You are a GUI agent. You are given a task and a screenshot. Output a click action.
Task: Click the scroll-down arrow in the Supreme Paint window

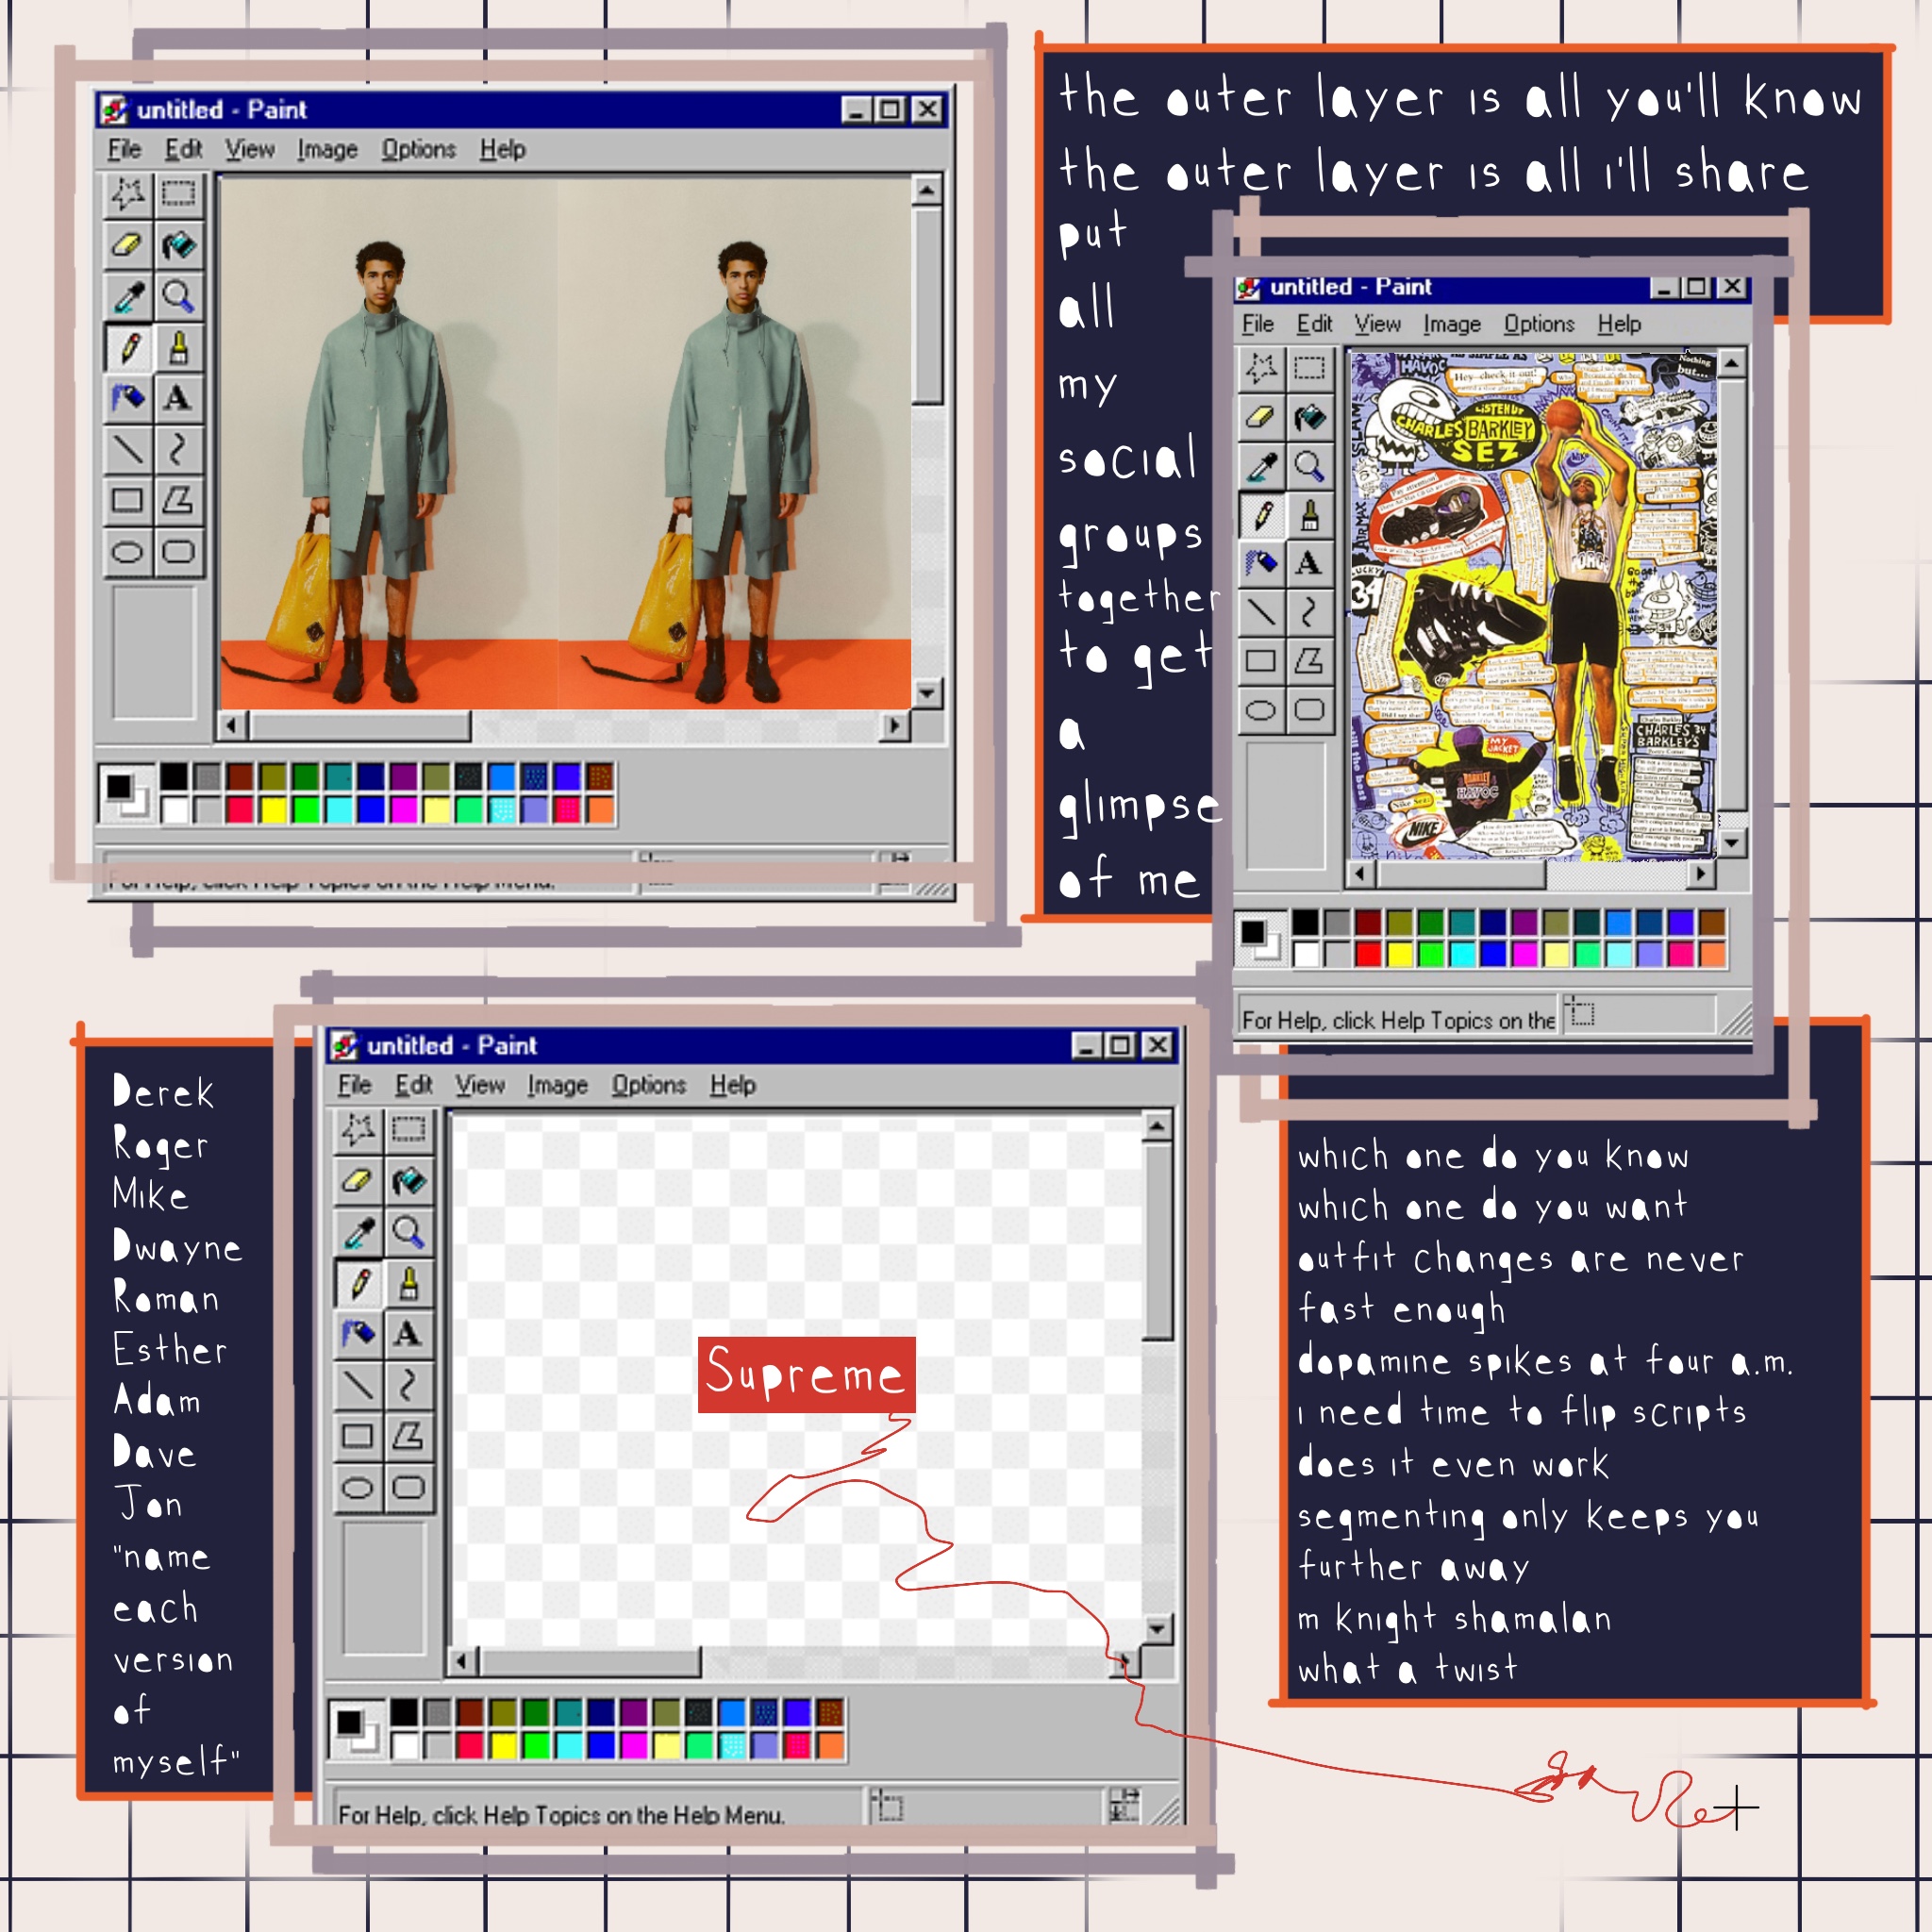[x=1157, y=1629]
